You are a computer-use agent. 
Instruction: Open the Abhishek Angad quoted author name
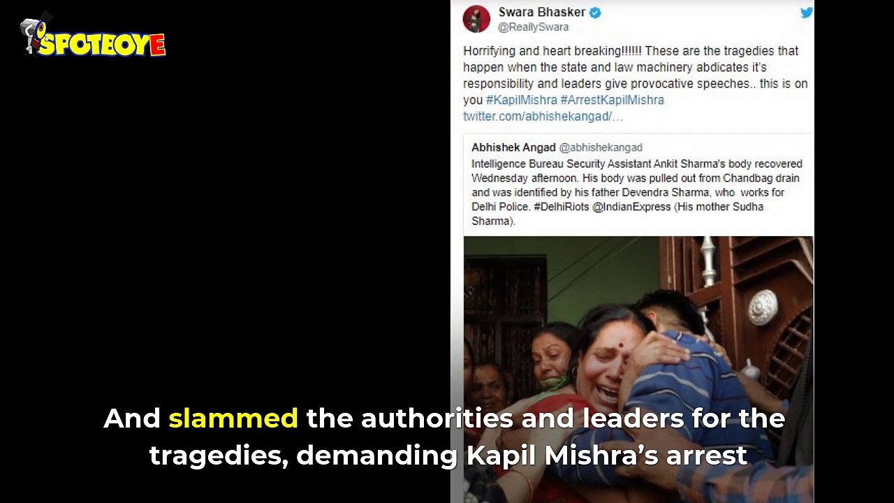pos(513,147)
